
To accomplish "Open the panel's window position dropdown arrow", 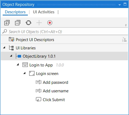I will 120,5.
